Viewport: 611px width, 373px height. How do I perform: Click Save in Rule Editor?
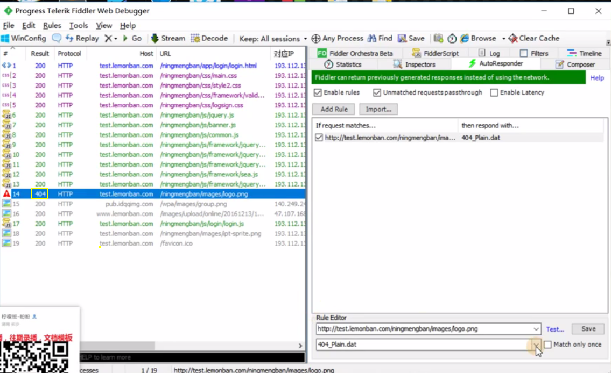click(588, 329)
